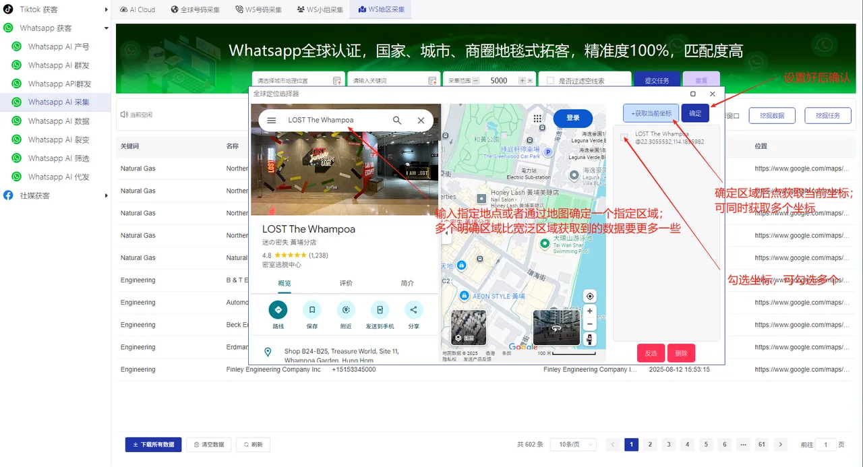
Task: Click the 提交任务 button
Action: [657, 80]
